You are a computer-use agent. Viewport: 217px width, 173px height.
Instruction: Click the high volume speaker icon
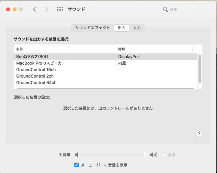[x=154, y=155]
